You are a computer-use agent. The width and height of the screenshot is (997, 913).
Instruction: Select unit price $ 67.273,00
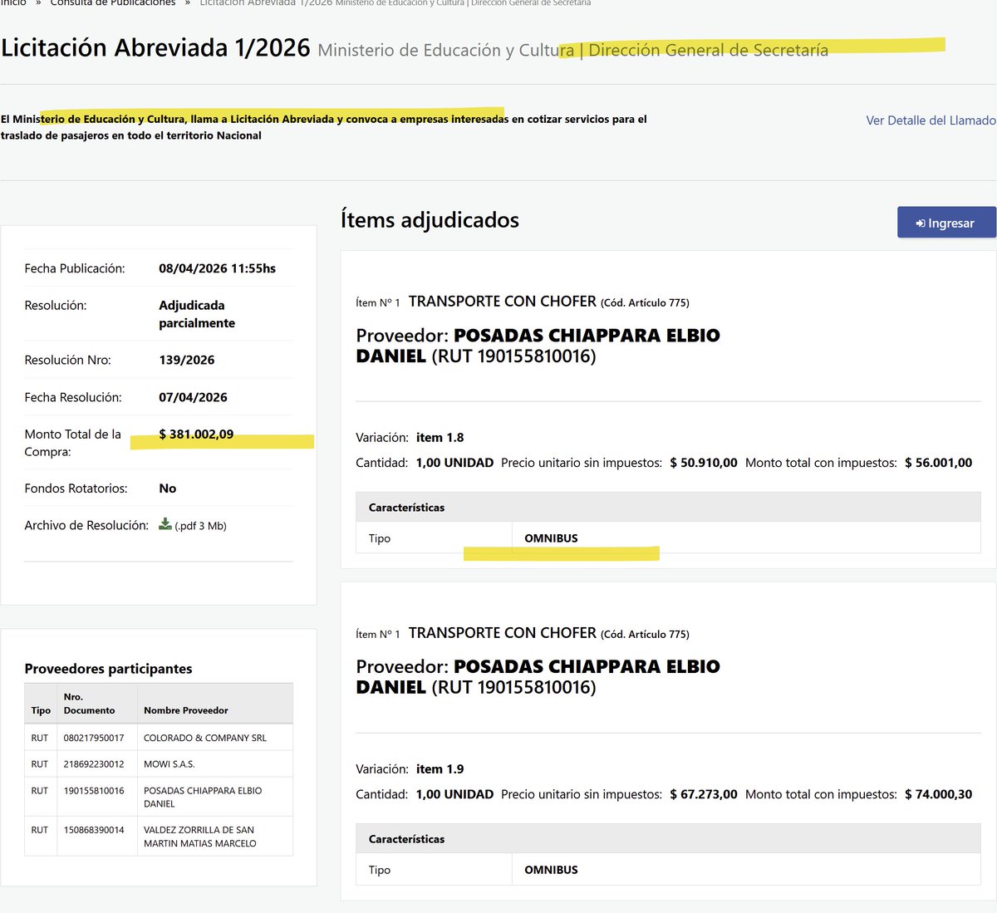pyautogui.click(x=704, y=794)
